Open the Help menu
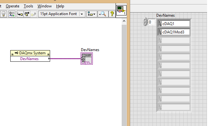This screenshot has width=209, height=126. tap(60, 6)
